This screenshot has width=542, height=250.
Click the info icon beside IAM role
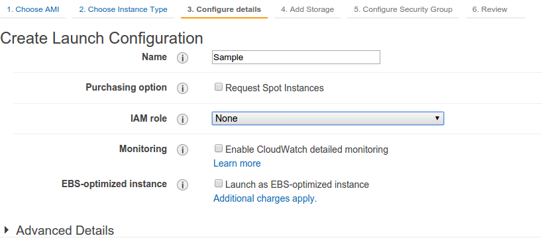click(x=182, y=119)
